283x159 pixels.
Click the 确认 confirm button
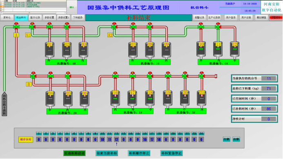72,7
